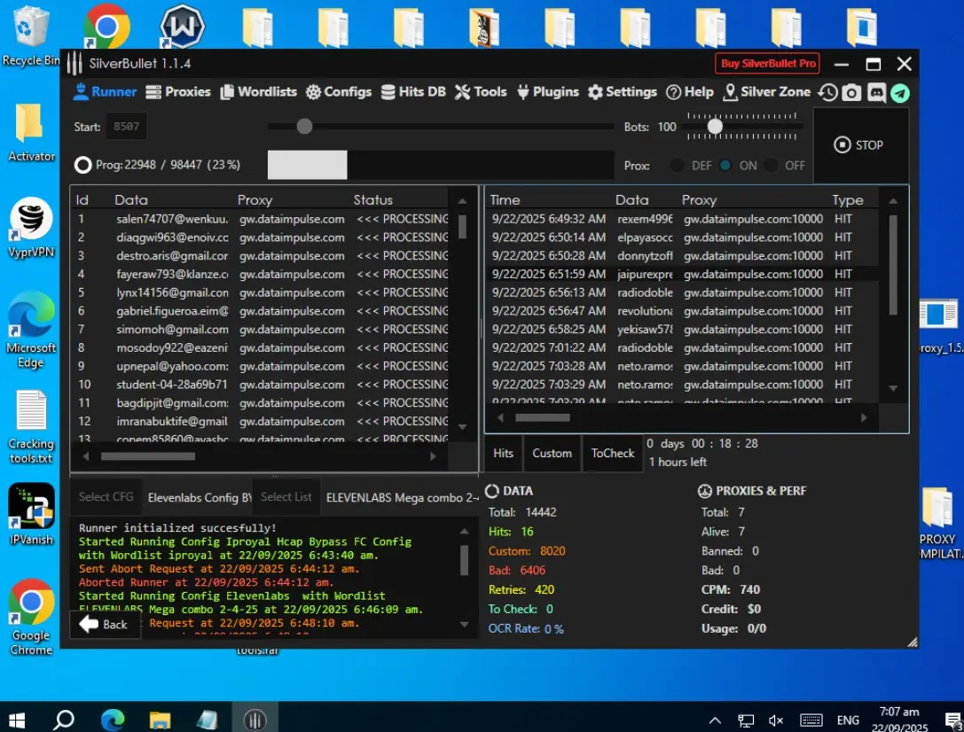This screenshot has height=732, width=964.
Task: Click right arrow of bots table horizontal scrollbar
Action: pyautogui.click(x=433, y=456)
